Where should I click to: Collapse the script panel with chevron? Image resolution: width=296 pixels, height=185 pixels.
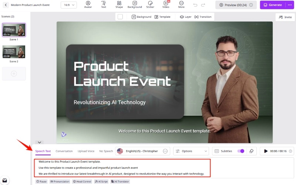[x=40, y=142]
